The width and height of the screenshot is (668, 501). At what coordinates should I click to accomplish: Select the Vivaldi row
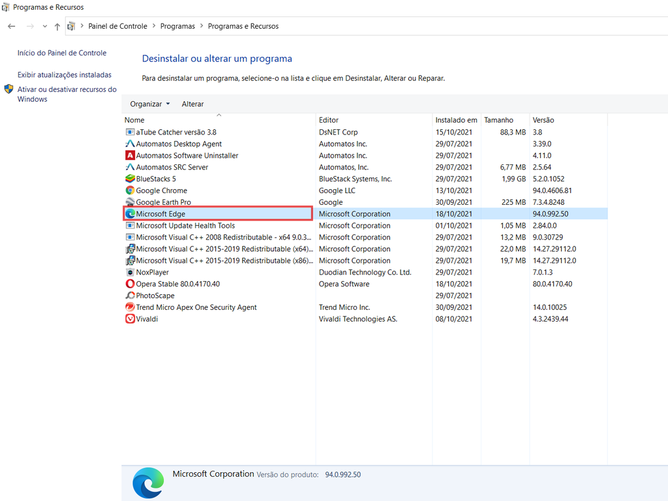[365, 318]
